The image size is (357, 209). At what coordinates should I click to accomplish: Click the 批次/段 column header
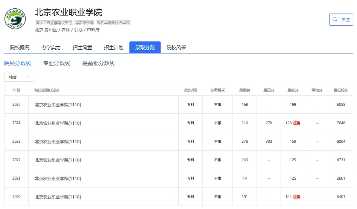click(191, 90)
